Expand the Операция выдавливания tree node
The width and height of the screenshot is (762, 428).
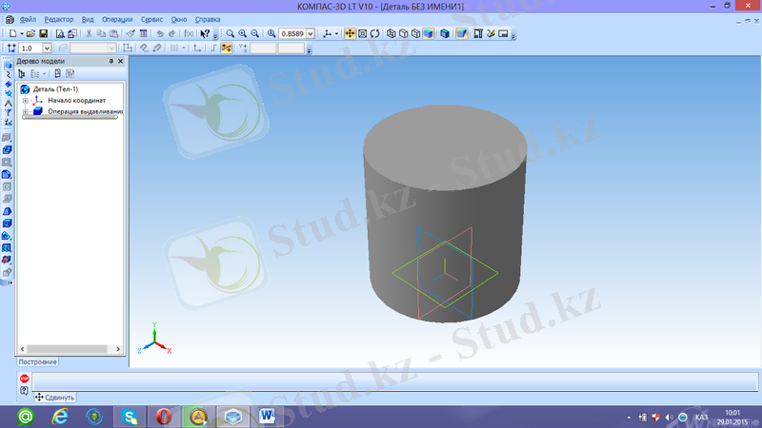click(24, 111)
